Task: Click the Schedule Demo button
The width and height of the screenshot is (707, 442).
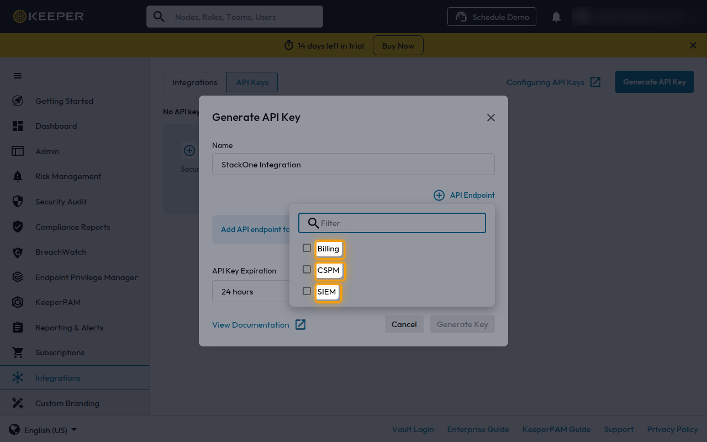Action: 492,17
